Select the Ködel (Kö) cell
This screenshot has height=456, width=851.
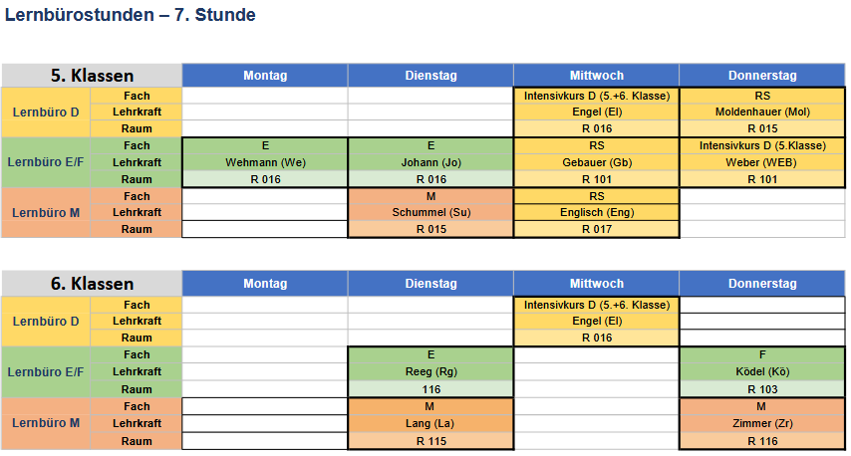pyautogui.click(x=762, y=371)
